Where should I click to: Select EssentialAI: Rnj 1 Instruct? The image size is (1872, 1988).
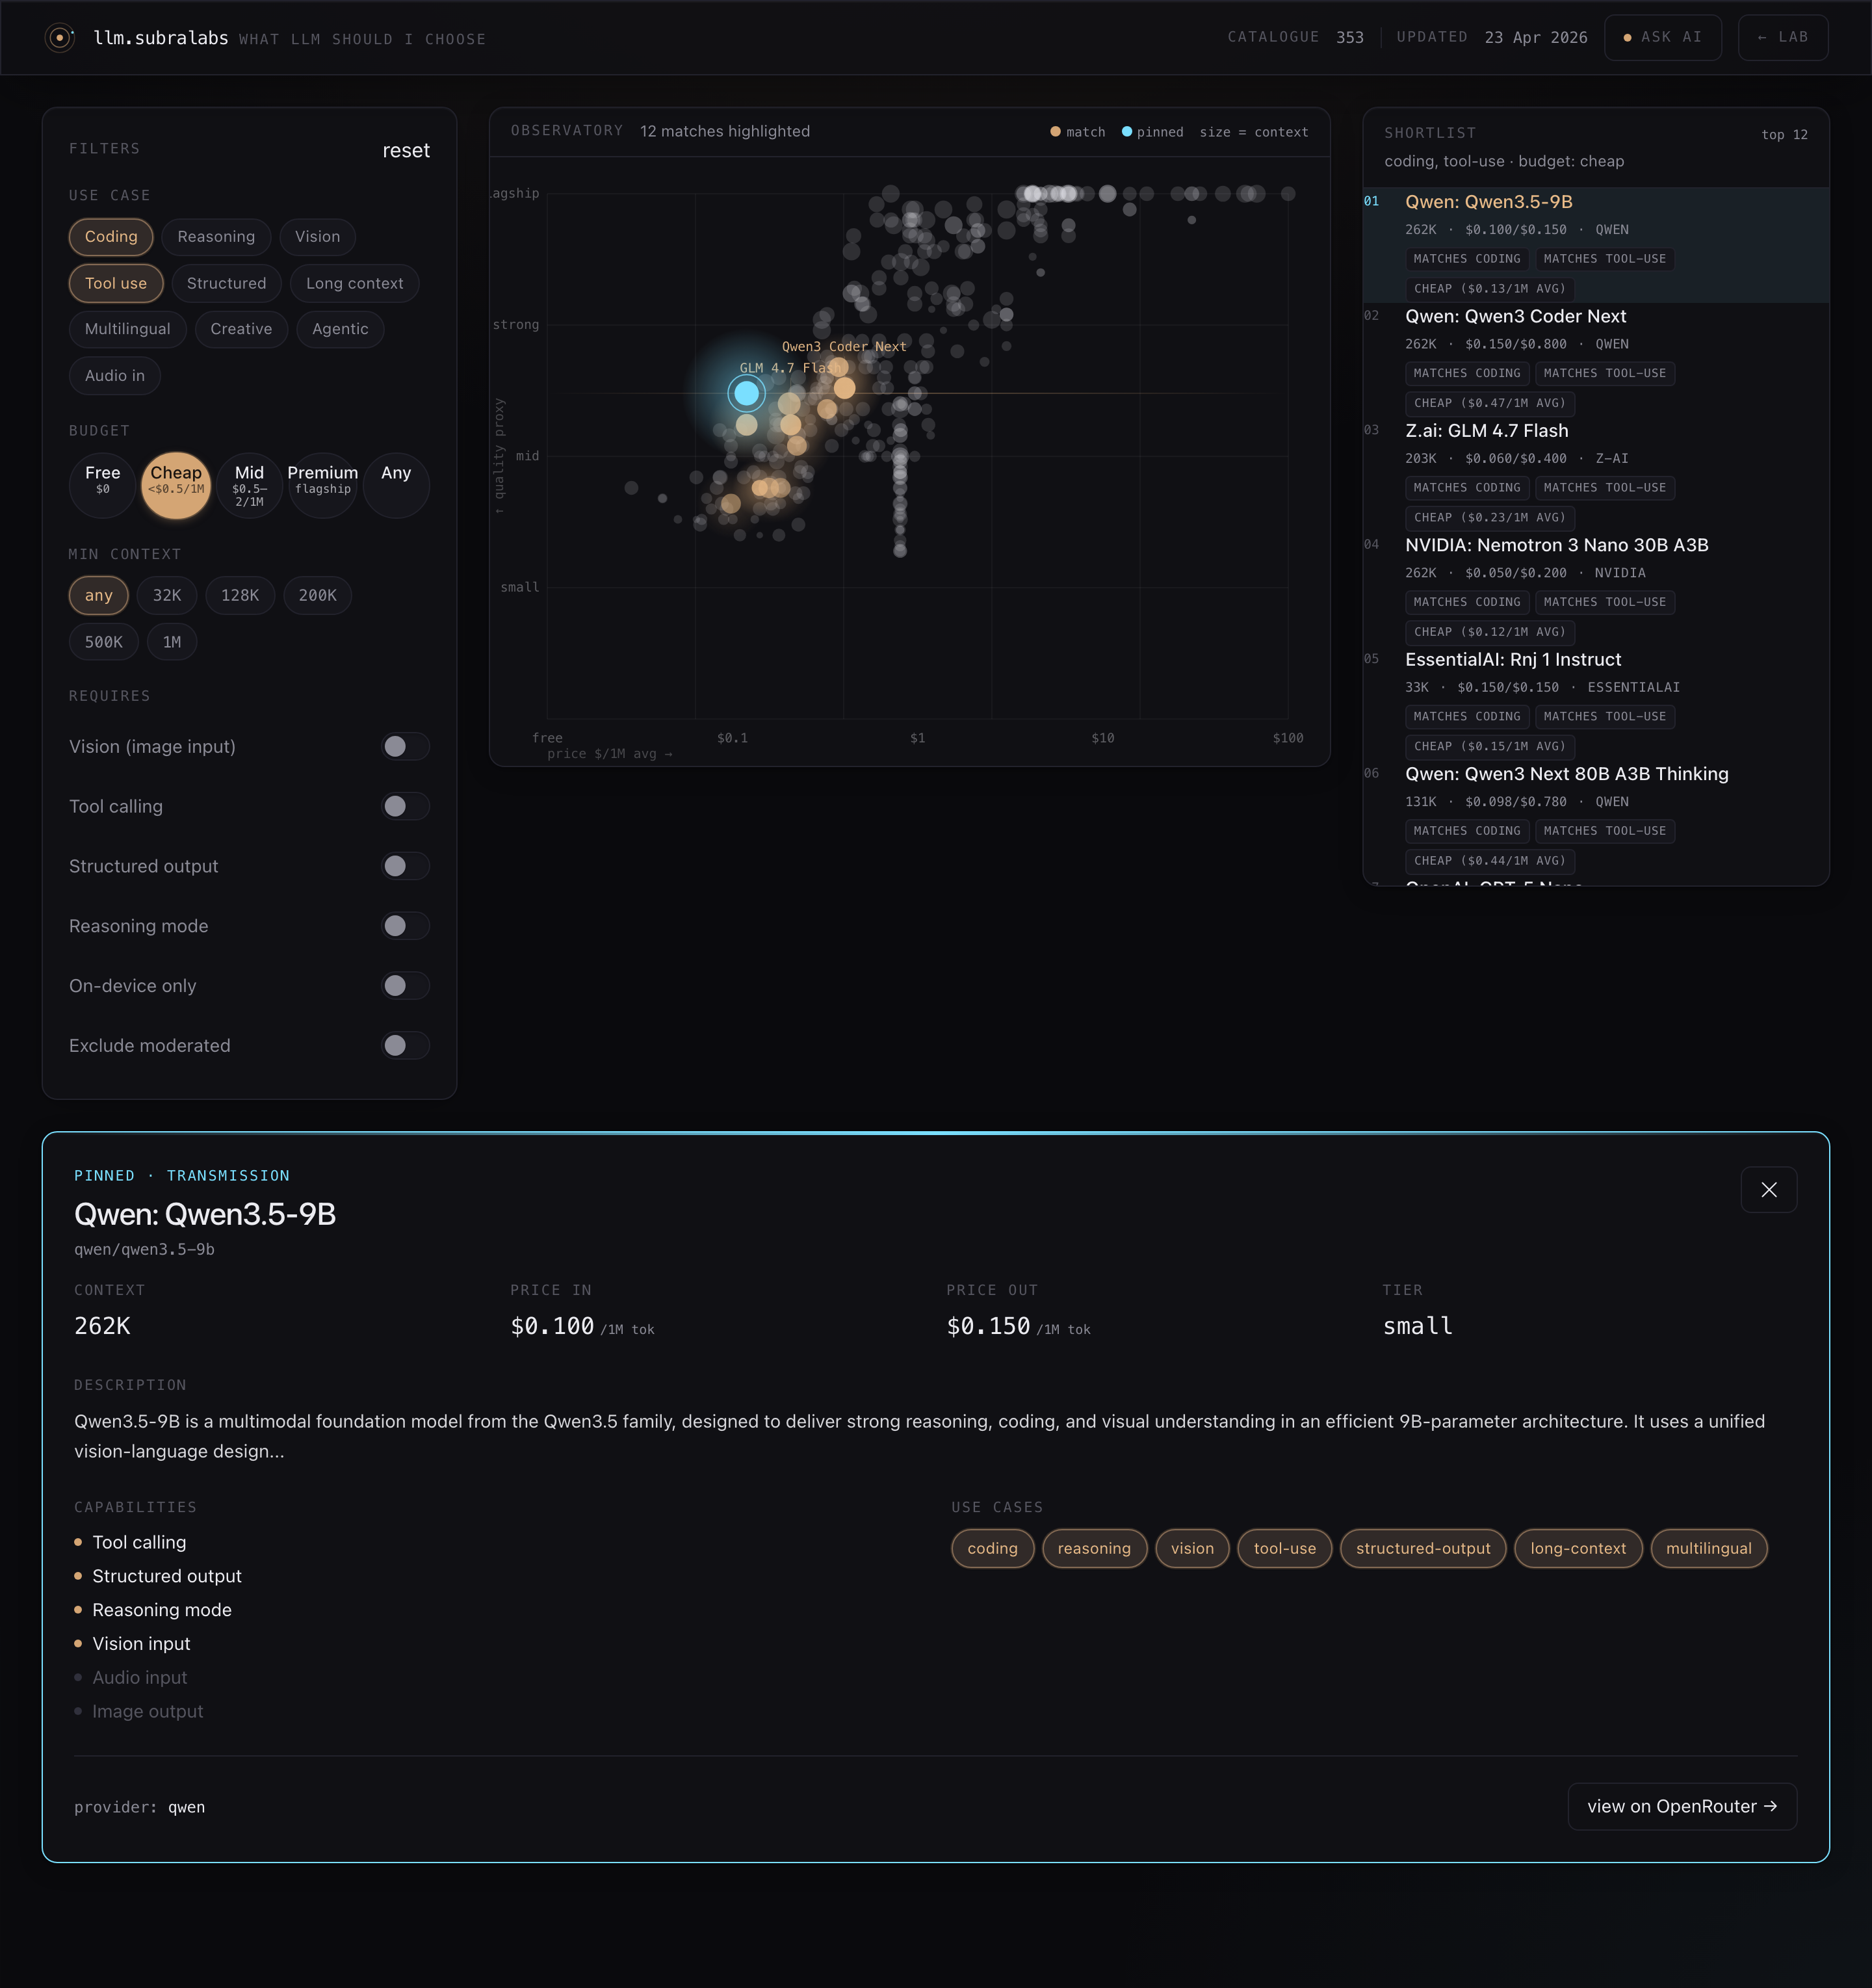point(1596,703)
